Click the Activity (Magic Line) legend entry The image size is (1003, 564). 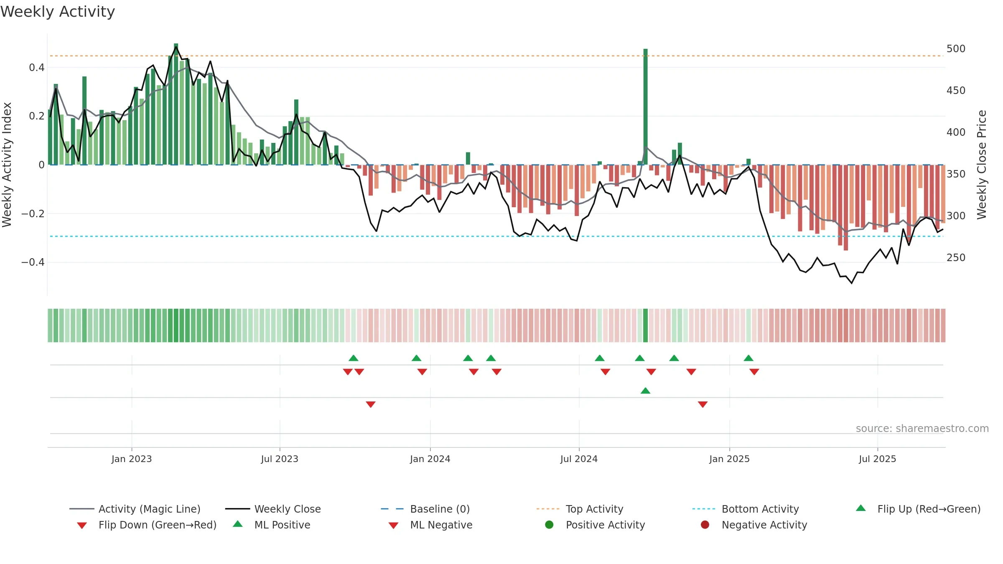pos(135,509)
